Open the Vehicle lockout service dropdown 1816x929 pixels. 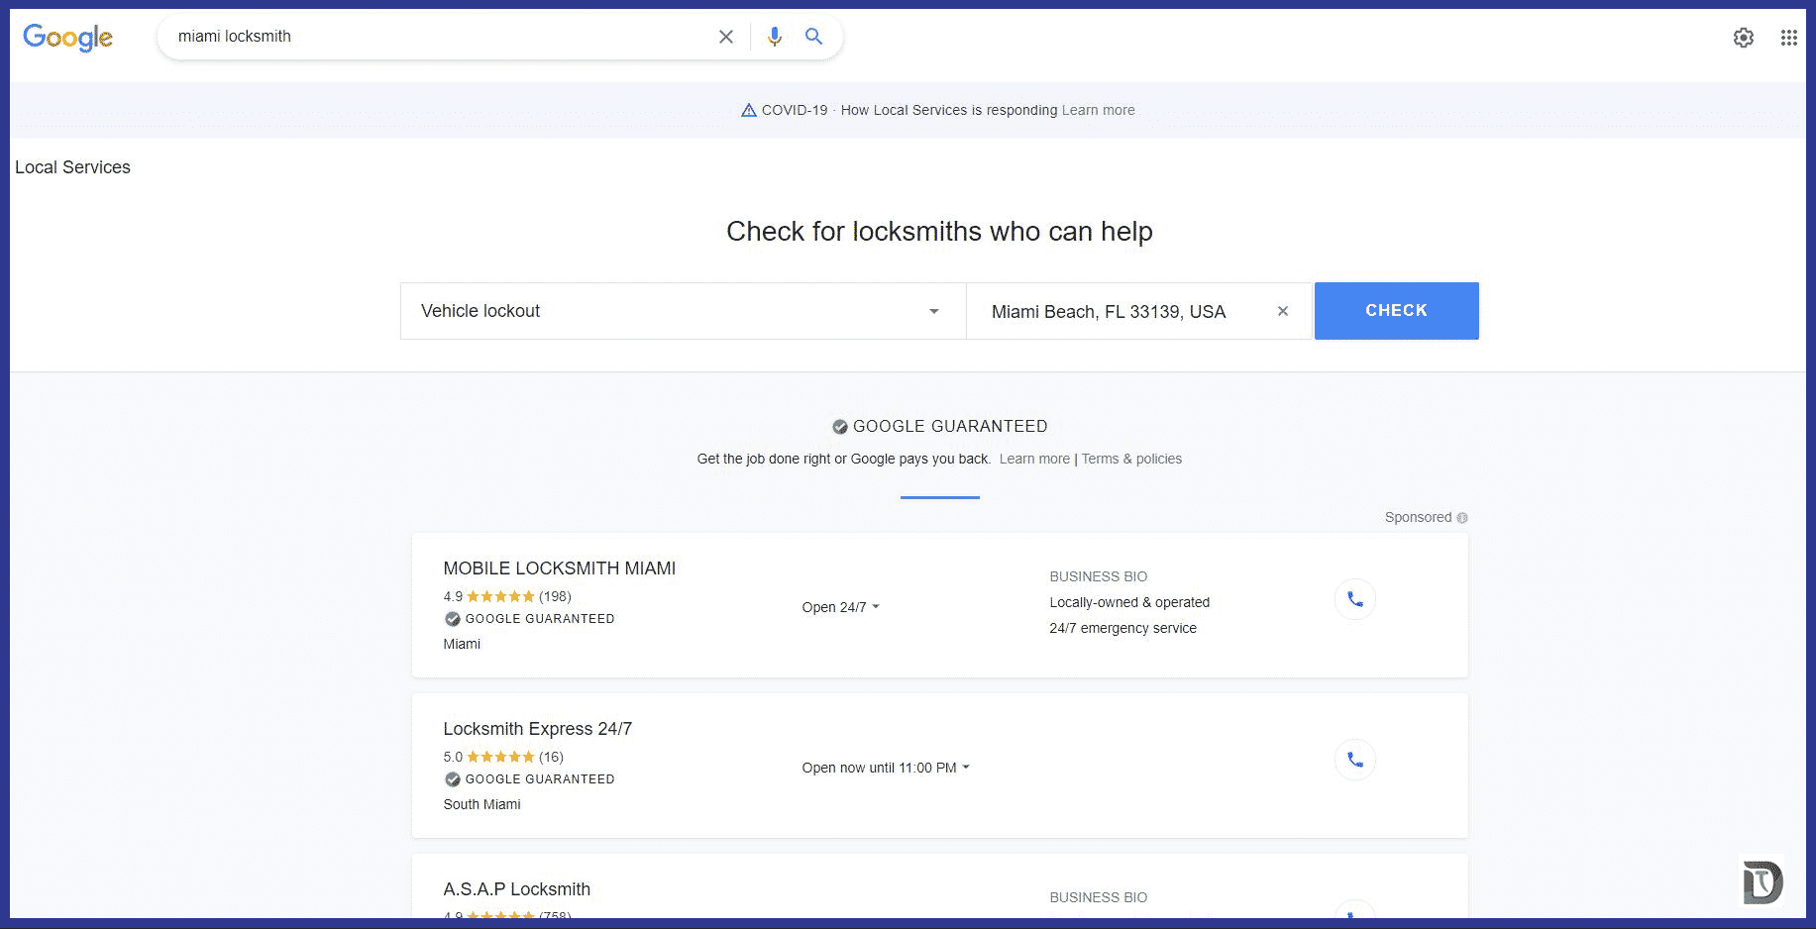tap(683, 311)
